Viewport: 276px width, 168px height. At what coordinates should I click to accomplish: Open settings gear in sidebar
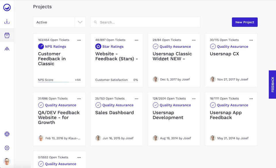7,148
